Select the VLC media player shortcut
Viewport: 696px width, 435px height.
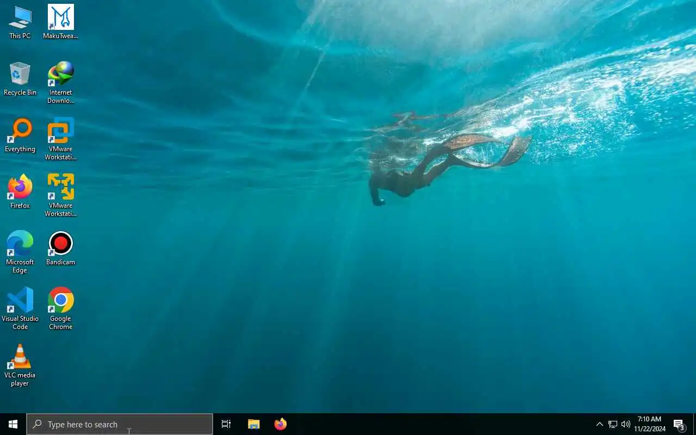click(20, 365)
